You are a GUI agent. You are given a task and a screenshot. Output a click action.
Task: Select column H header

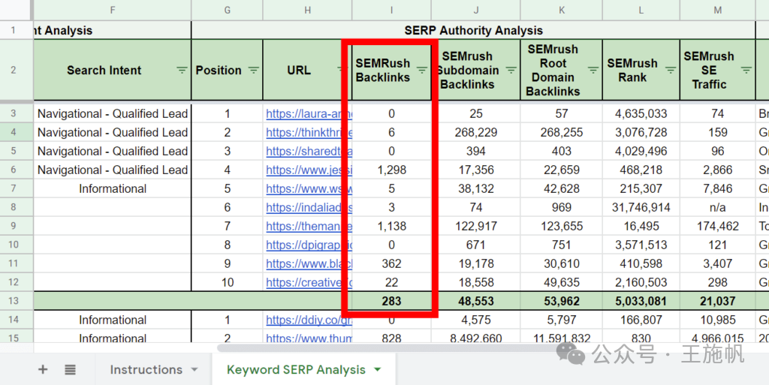307,10
